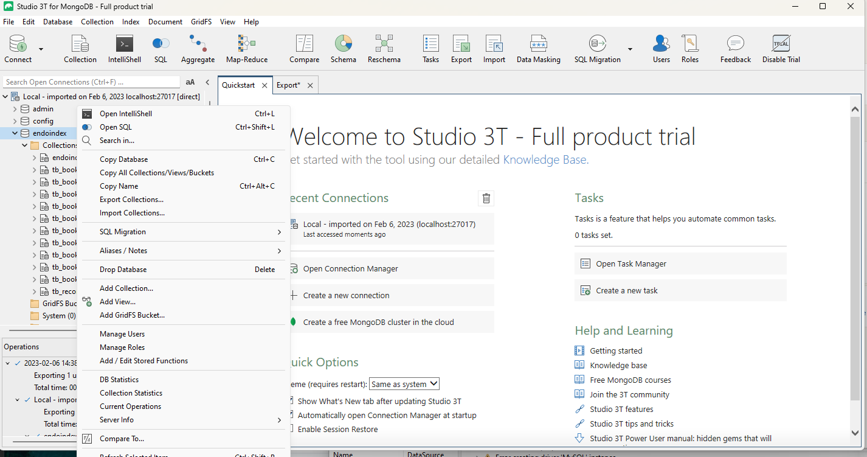Toggle Enable Session Restore checkbox
Screen dimensions: 867x457
(291, 429)
